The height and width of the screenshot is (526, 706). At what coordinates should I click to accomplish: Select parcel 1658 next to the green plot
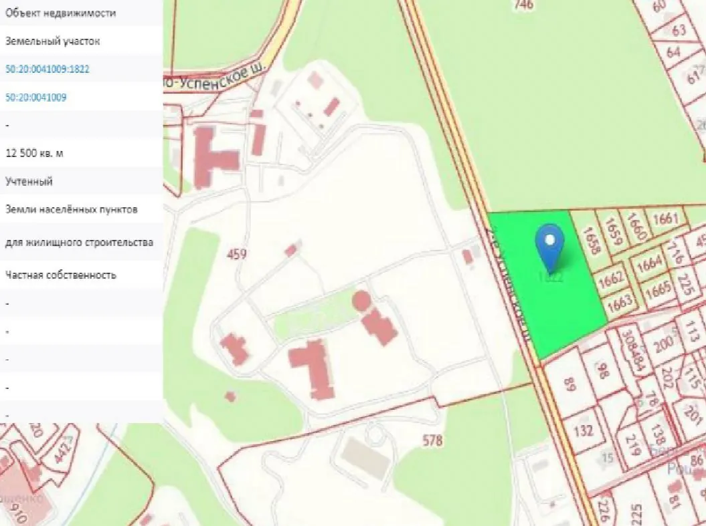[x=591, y=241]
